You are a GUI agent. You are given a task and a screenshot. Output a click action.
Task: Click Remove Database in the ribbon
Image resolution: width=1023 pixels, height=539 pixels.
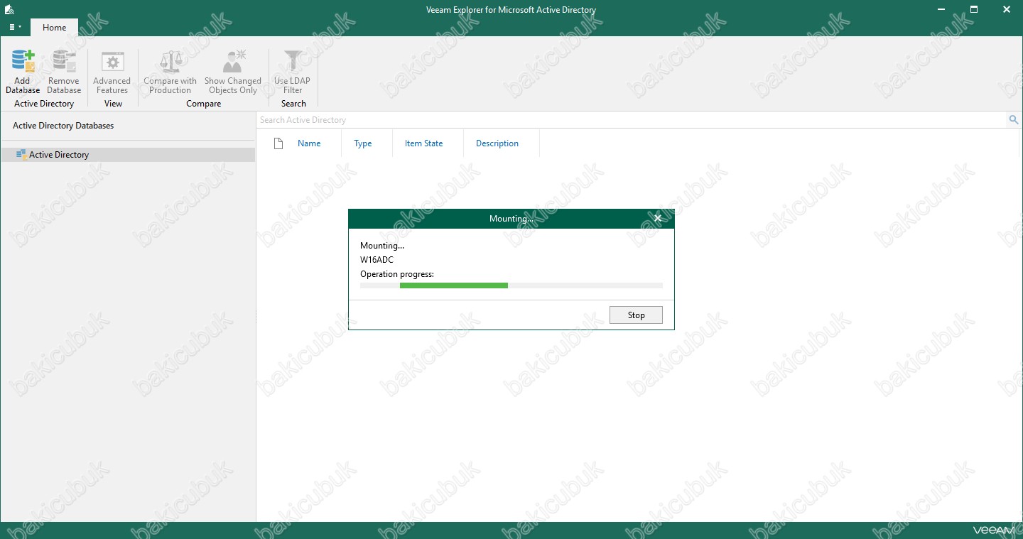64,71
